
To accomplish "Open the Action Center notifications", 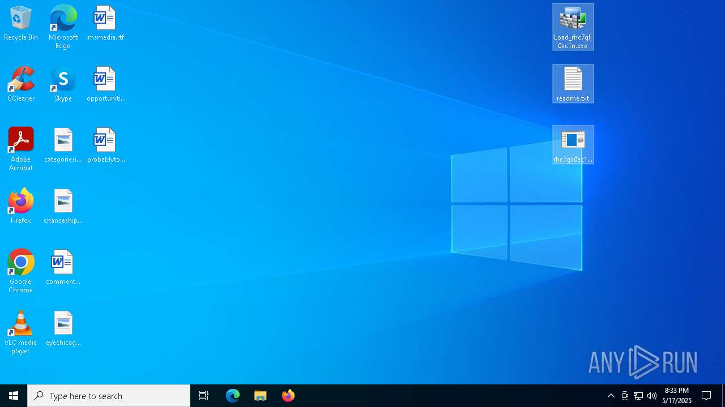I will coord(706,396).
